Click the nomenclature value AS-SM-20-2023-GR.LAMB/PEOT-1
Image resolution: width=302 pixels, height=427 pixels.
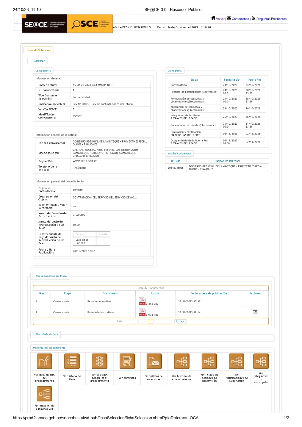[93, 85]
